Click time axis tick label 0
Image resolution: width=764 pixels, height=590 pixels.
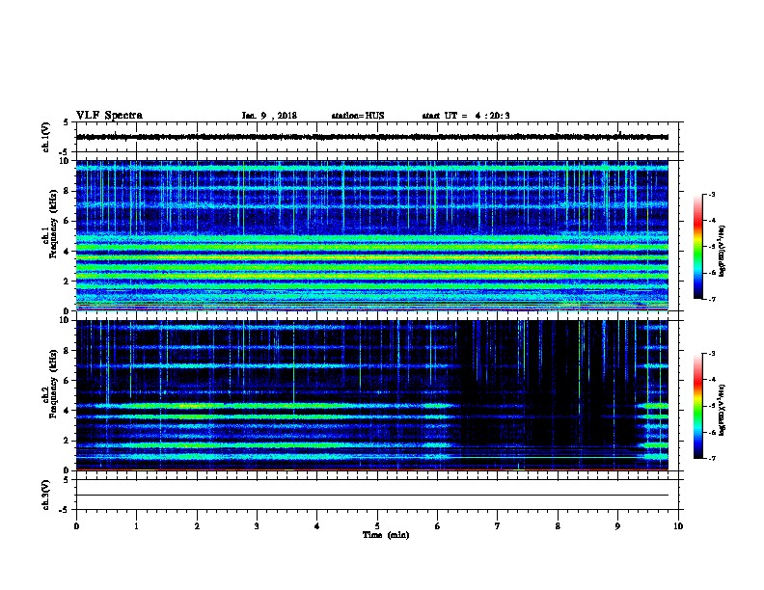point(76,525)
